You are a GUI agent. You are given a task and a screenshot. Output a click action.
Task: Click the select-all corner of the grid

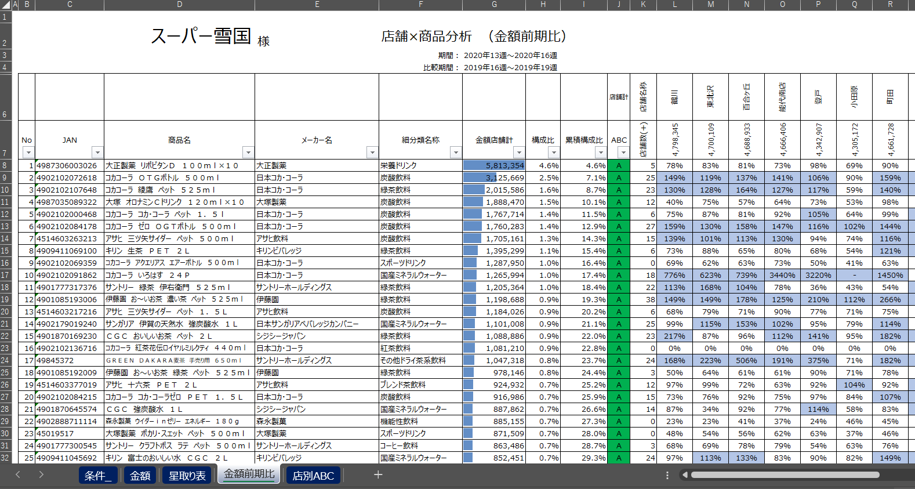6,5
